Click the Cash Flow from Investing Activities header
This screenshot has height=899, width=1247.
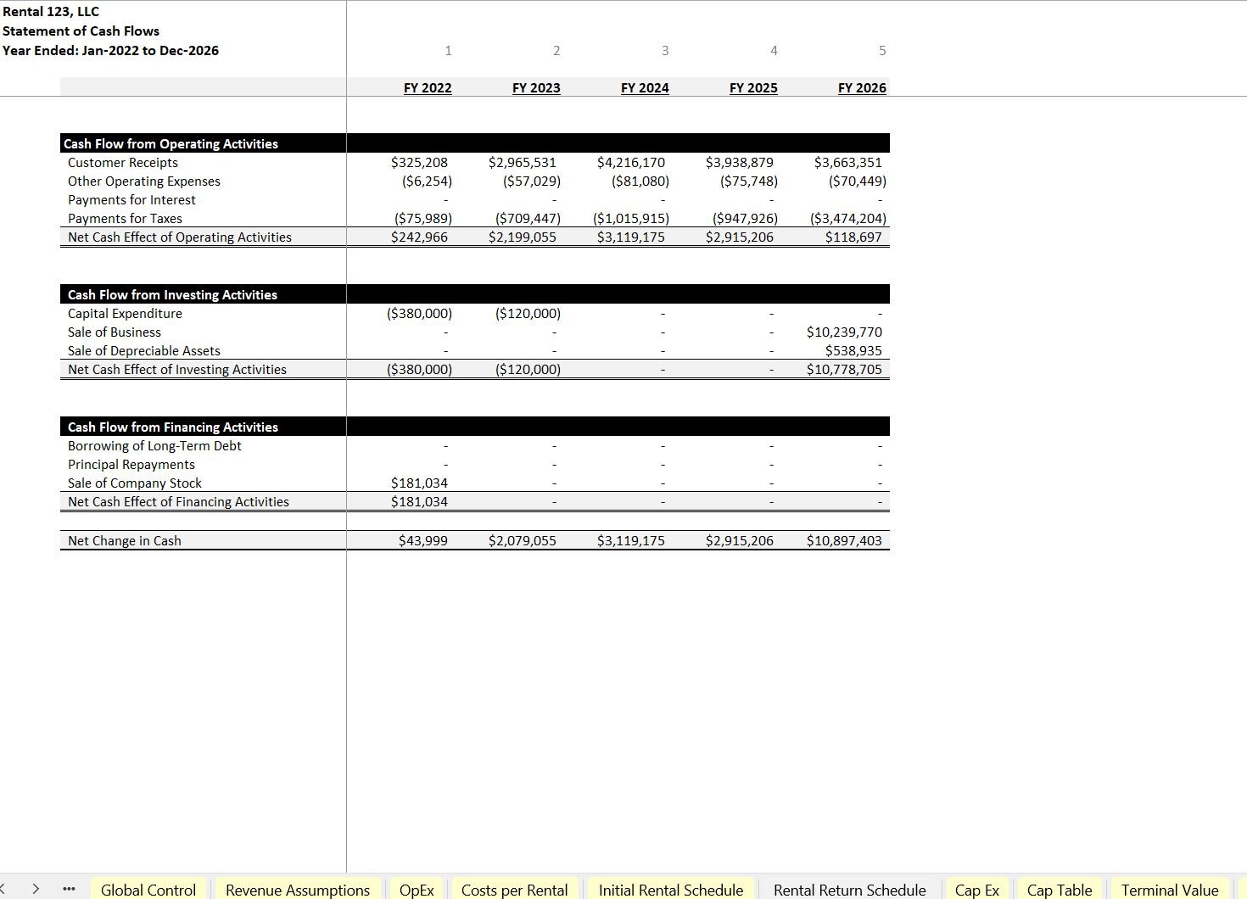coord(172,295)
